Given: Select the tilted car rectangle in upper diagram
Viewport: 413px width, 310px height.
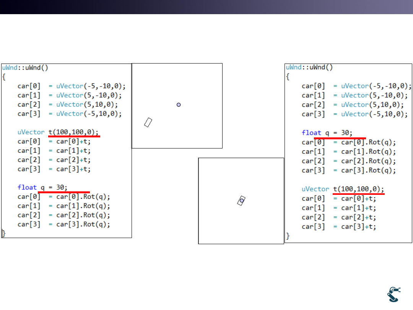Looking at the screenshot, I should pyautogui.click(x=148, y=122).
